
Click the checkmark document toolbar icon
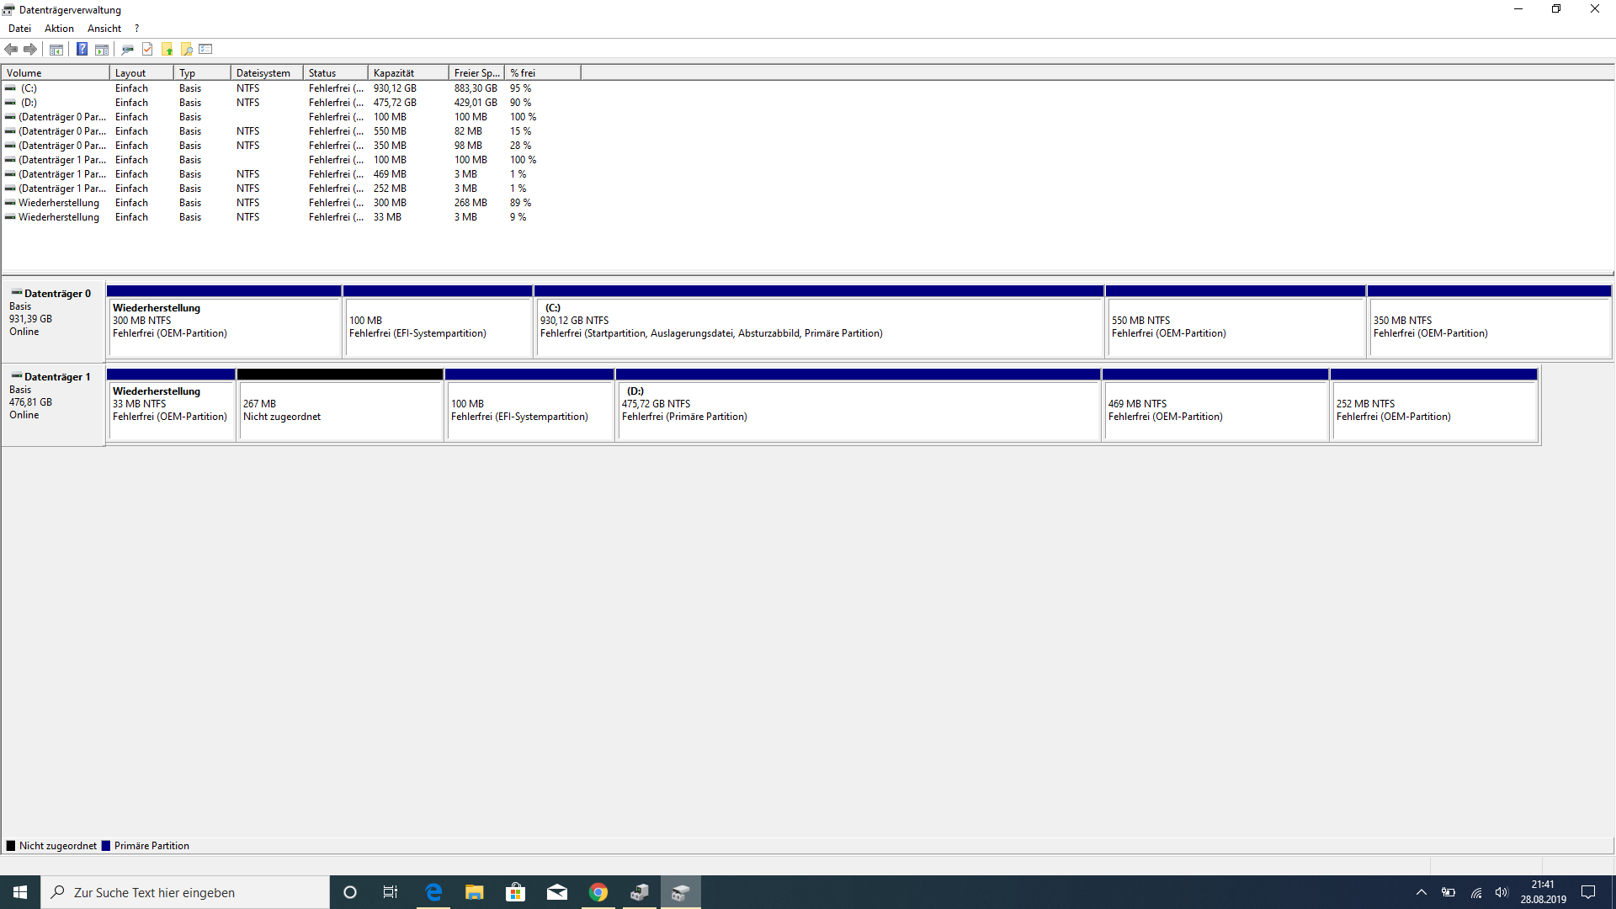coord(147,49)
